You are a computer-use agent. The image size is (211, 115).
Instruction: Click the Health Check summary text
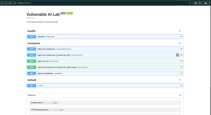pos(50,37)
